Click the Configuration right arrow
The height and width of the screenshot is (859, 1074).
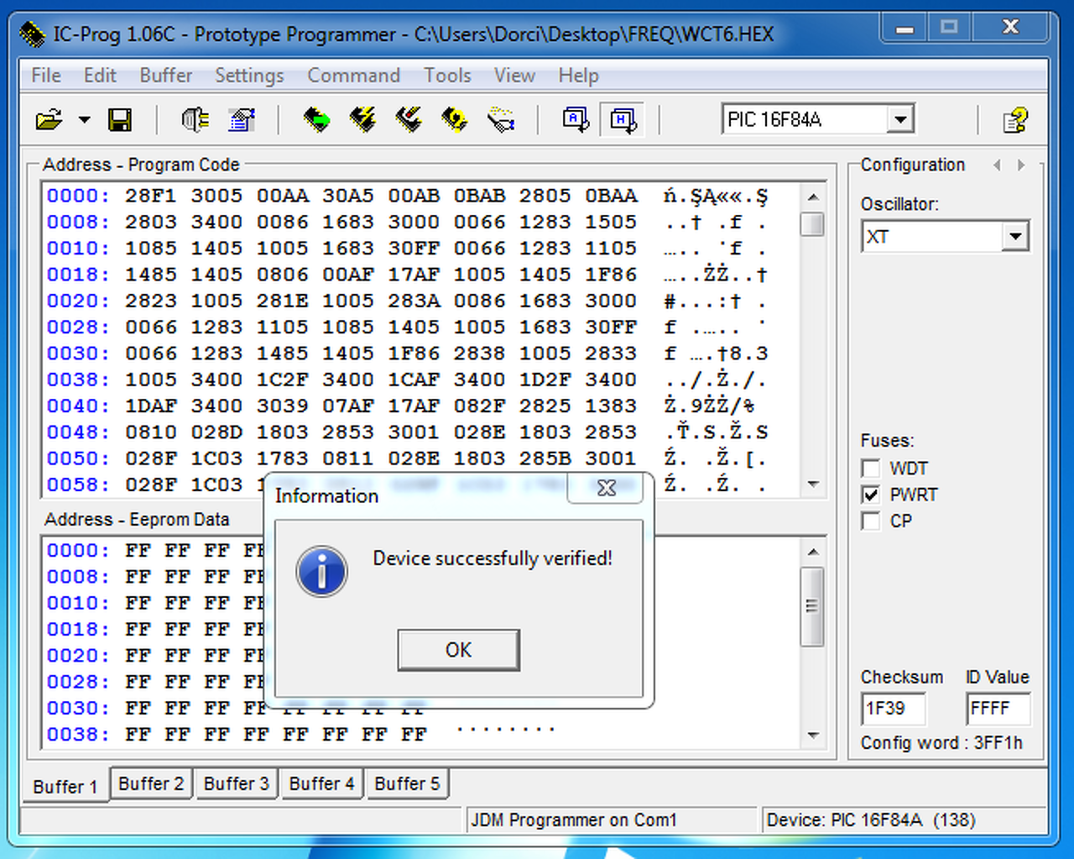1021,165
